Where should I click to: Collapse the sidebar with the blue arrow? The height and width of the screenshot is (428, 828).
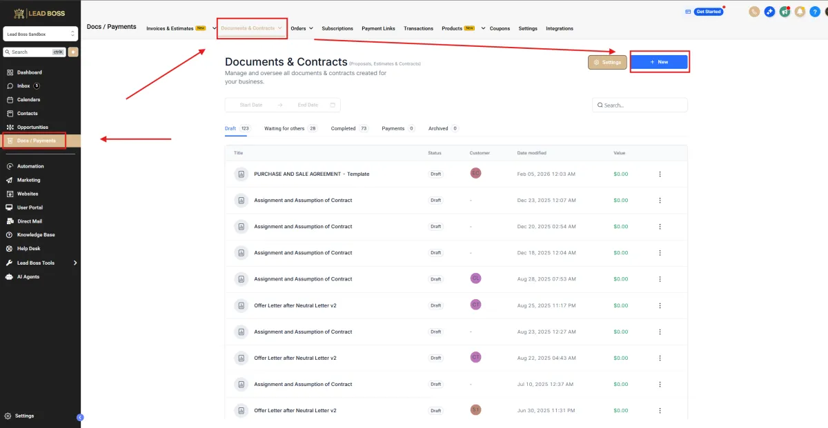point(80,417)
